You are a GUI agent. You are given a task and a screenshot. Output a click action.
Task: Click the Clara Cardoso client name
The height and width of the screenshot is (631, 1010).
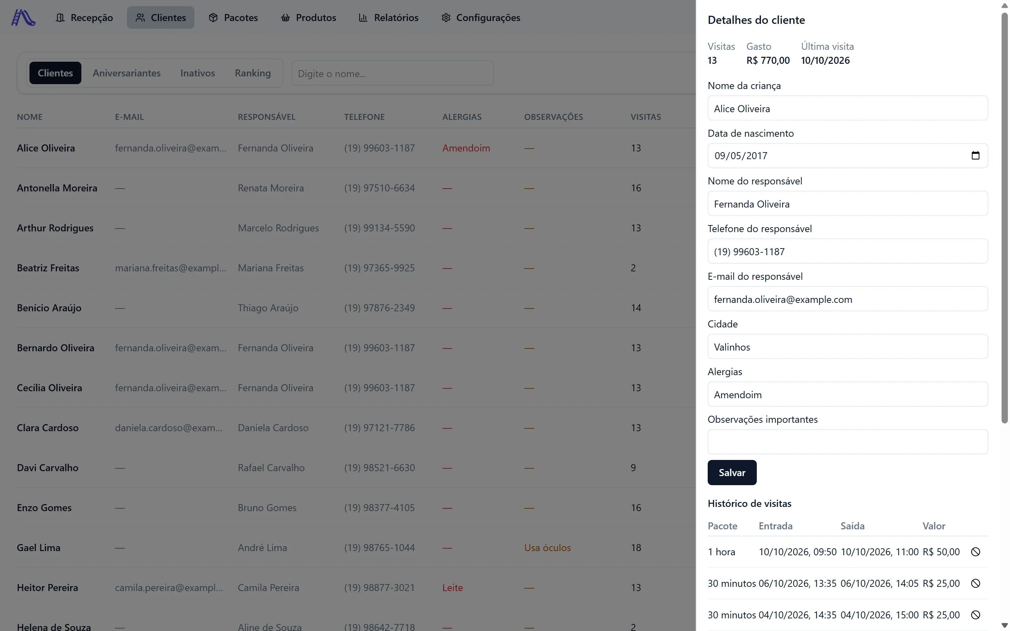point(48,428)
